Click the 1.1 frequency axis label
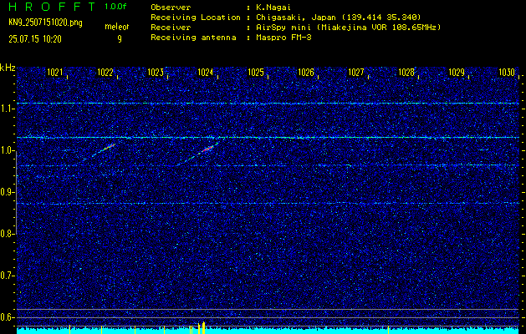The height and width of the screenshot is (334, 526). pos(7,109)
